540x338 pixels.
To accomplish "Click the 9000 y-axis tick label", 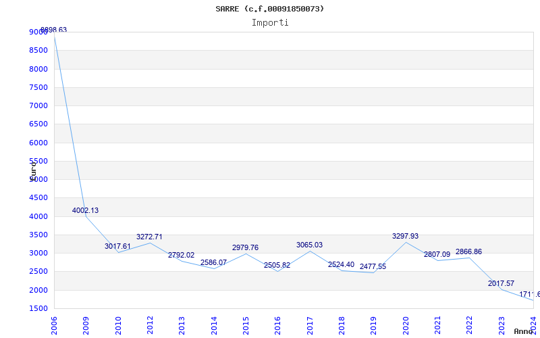I will 38,32.
